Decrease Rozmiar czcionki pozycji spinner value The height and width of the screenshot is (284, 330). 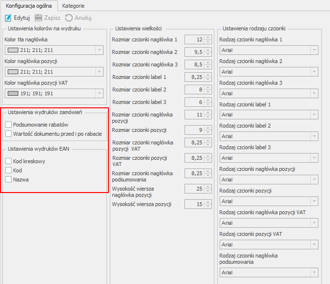point(208,131)
